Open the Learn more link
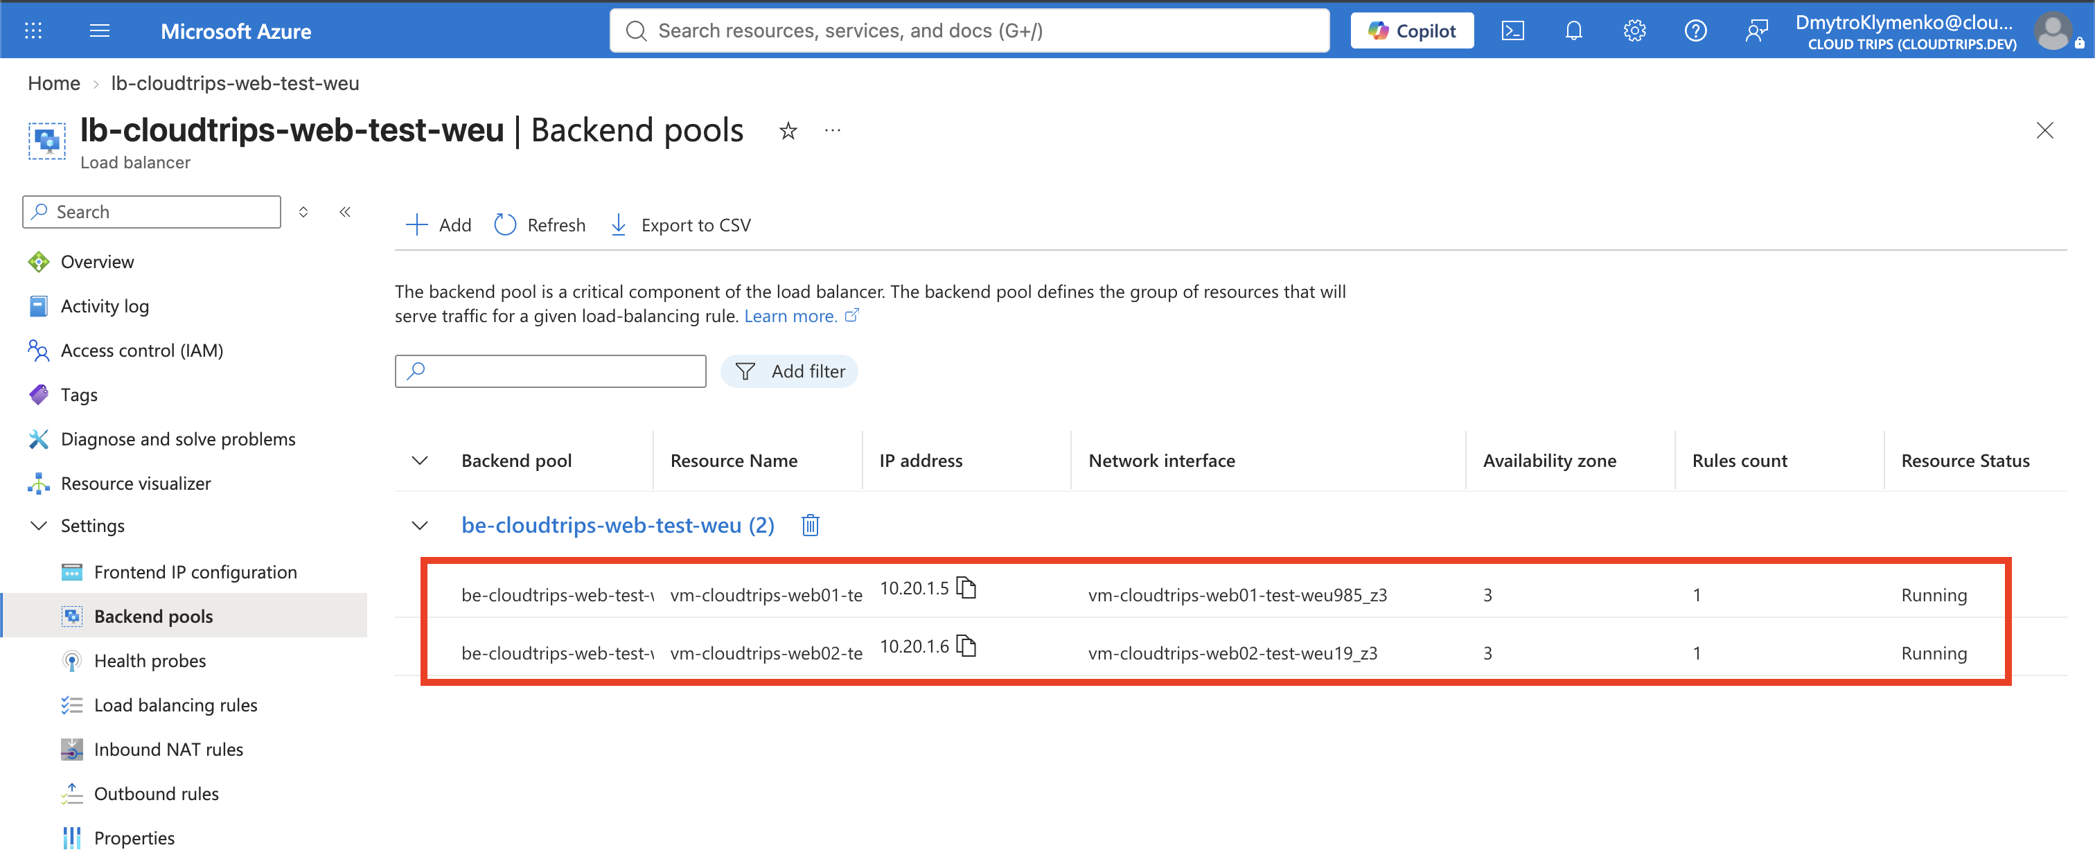This screenshot has height=859, width=2095. [x=801, y=317]
